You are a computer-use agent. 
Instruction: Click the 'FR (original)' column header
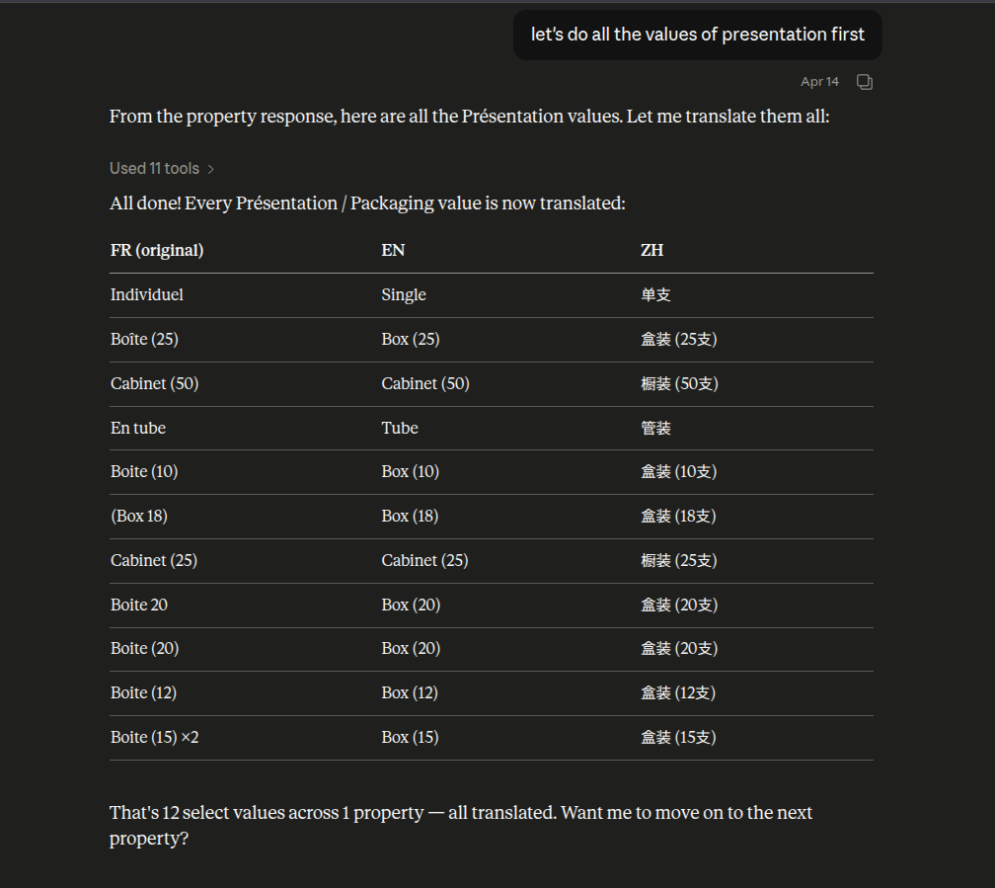coord(157,251)
